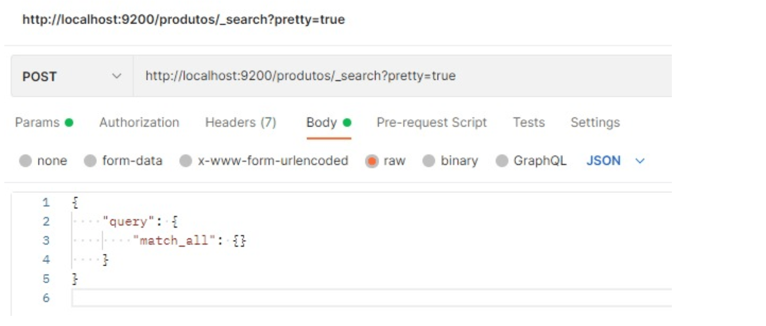Open the Settings tab
The width and height of the screenshot is (766, 326).
tap(595, 122)
